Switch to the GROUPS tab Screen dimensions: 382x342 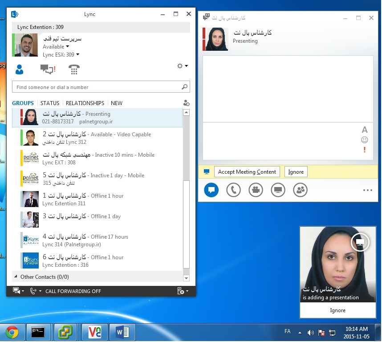(23, 103)
